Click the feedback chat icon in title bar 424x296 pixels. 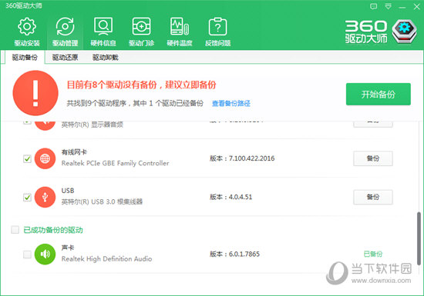pyautogui.click(x=373, y=6)
